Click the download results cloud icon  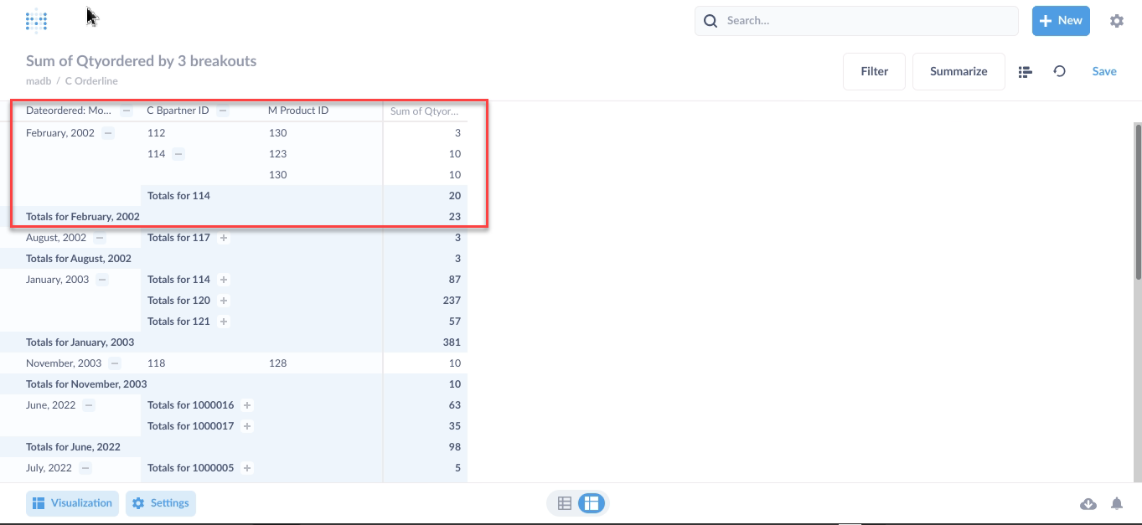1088,503
